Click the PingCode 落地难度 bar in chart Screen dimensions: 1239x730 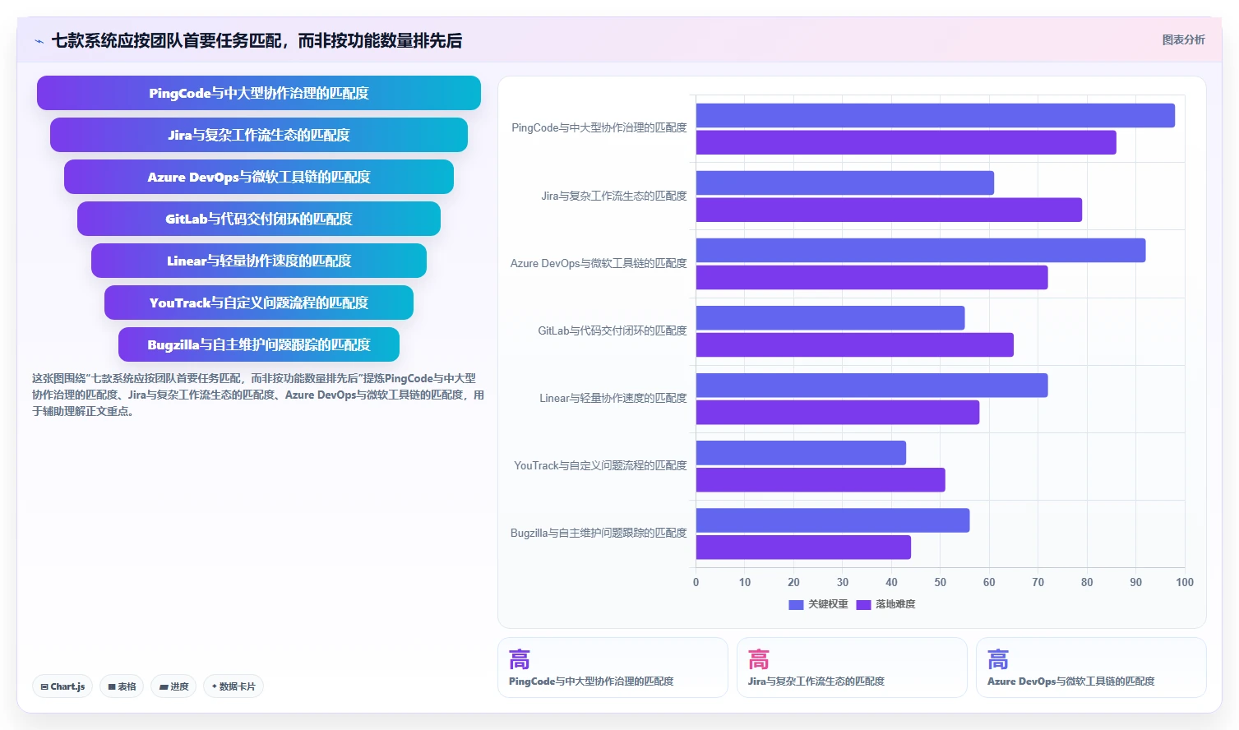[x=906, y=142]
